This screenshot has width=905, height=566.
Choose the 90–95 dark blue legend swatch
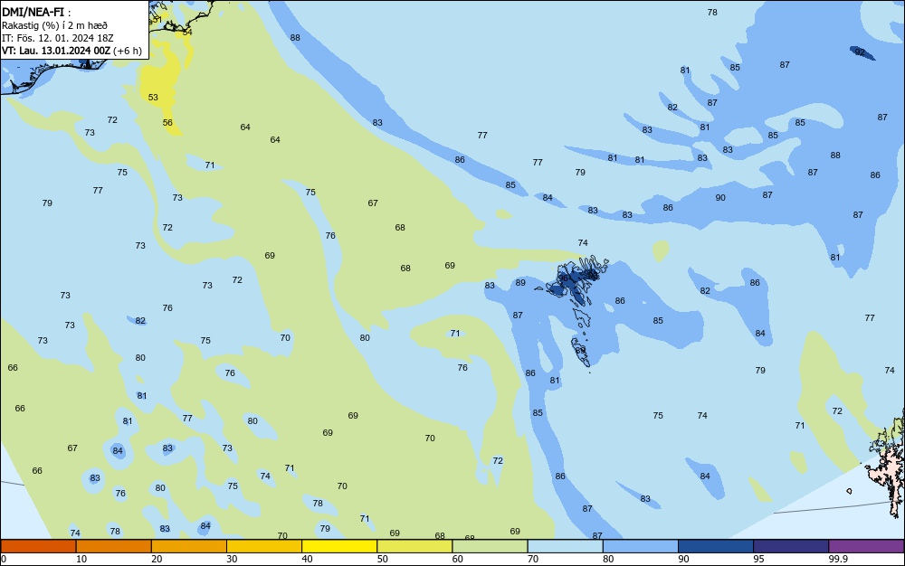pyautogui.click(x=716, y=546)
